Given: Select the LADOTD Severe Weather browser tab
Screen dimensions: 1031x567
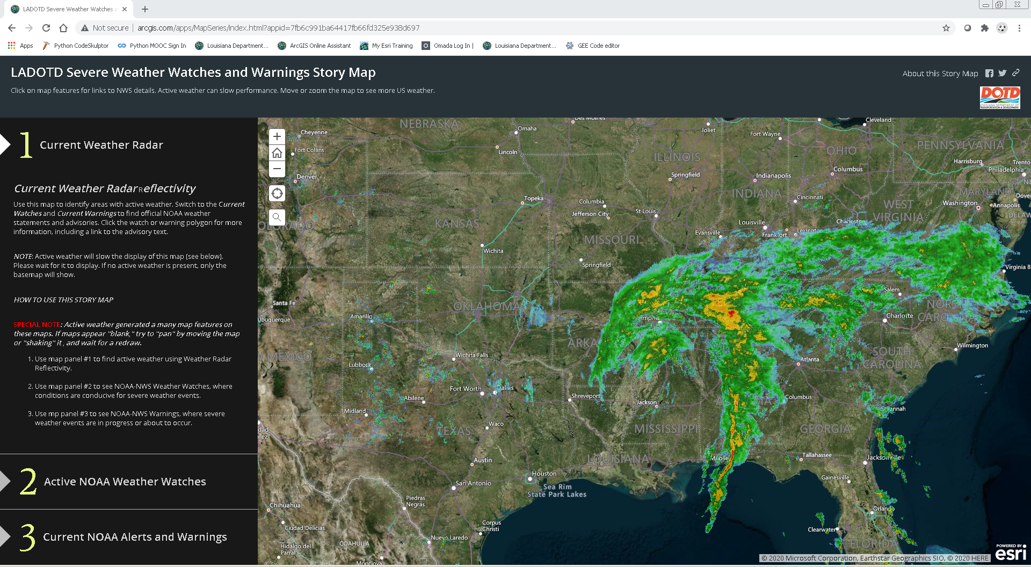Looking at the screenshot, I should 69,9.
